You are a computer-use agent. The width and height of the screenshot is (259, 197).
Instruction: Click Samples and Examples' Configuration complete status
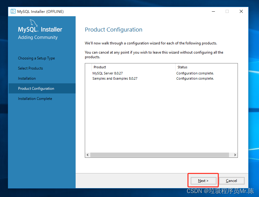[x=195, y=78]
